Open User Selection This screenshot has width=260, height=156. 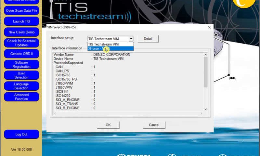pos(21,75)
